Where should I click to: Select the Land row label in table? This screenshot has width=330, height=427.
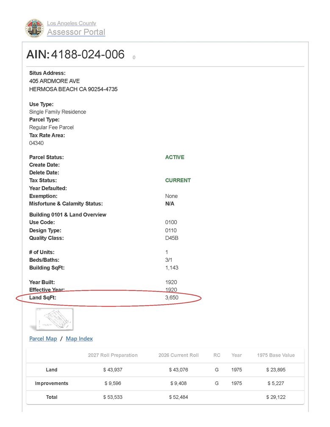(x=51, y=369)
